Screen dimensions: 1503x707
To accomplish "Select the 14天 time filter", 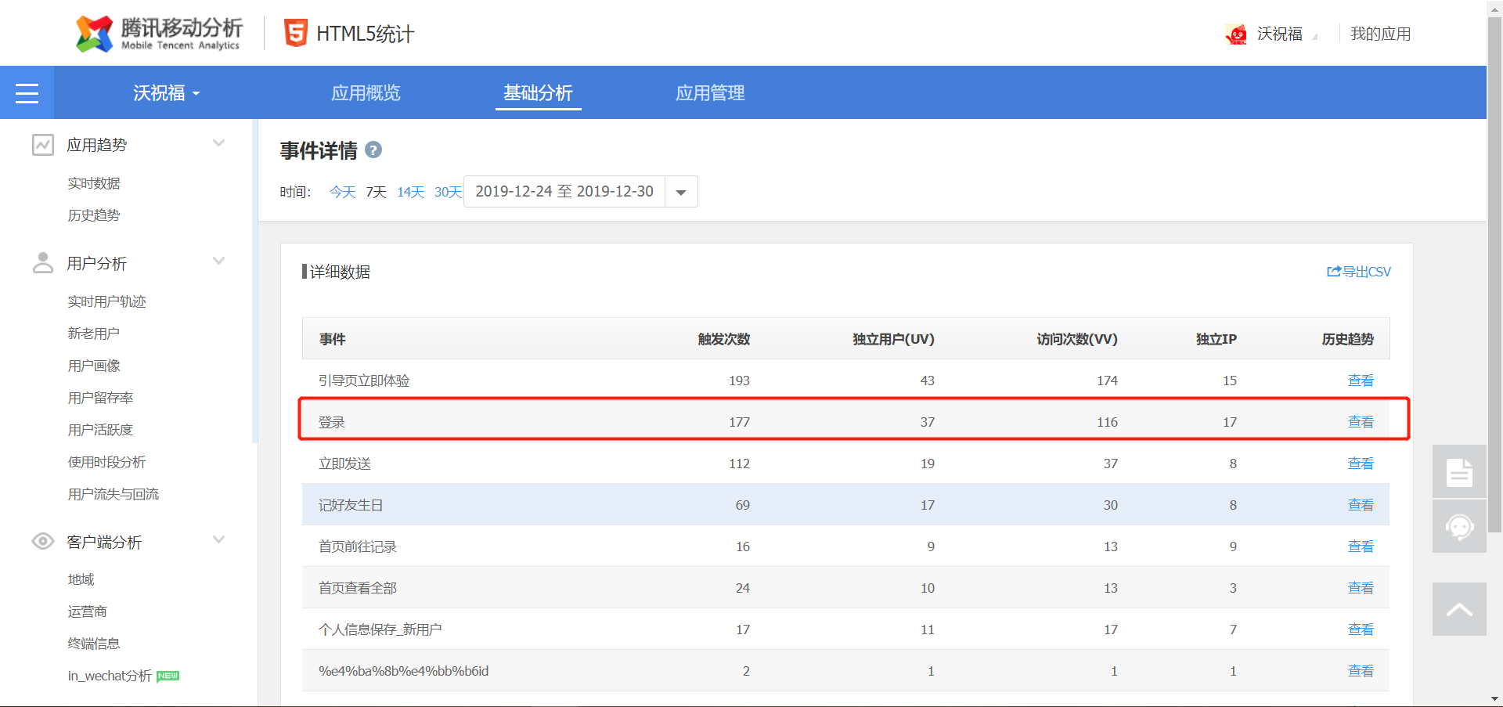I will coord(411,192).
